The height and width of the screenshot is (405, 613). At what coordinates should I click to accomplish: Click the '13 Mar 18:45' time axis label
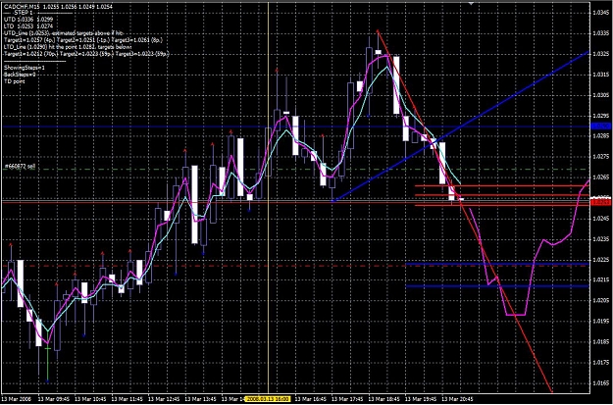coord(384,399)
